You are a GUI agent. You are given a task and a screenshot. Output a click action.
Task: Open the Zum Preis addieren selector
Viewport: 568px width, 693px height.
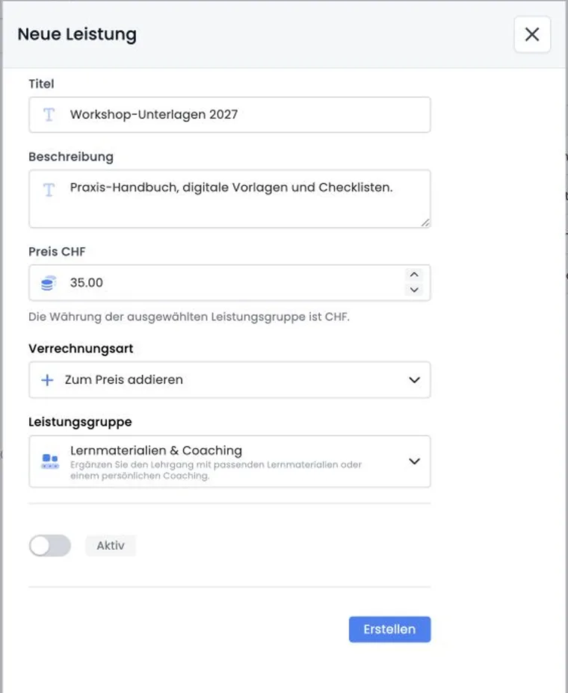coord(229,380)
